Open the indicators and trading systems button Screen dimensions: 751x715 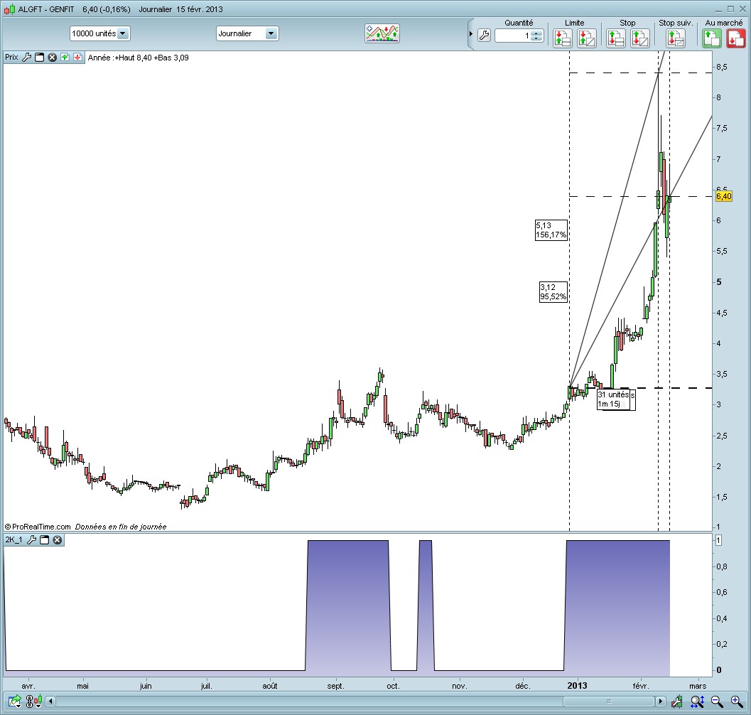click(x=382, y=33)
